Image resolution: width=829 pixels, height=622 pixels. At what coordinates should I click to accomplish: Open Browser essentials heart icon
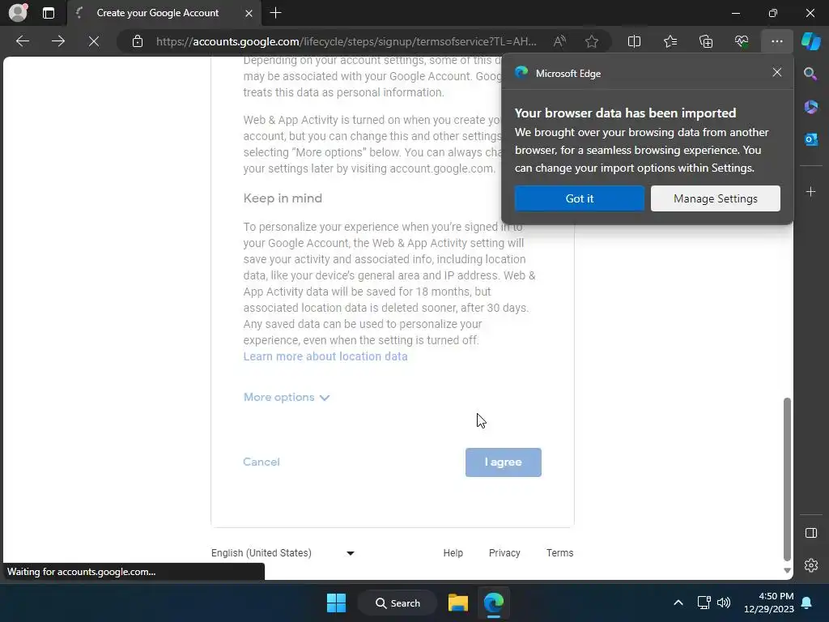pos(742,41)
